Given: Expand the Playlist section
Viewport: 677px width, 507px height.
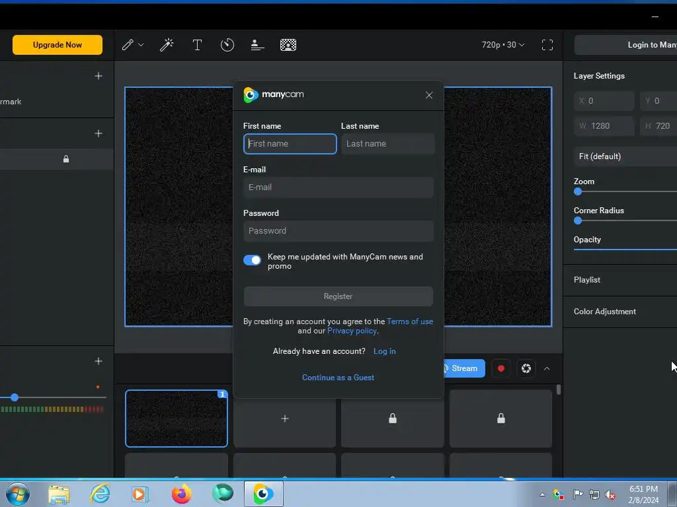Looking at the screenshot, I should click(x=620, y=280).
